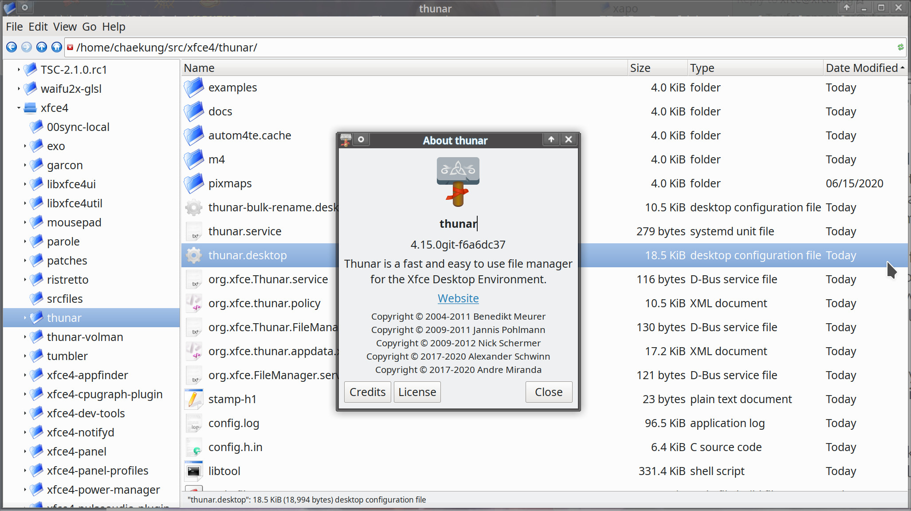Click the m4 folder icon
911x511 pixels.
click(x=194, y=159)
